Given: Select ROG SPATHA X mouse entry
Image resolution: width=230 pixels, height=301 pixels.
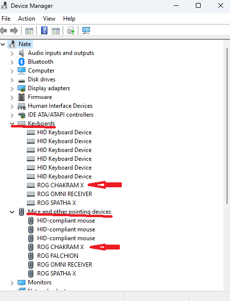Looking at the screenshot, I should coord(57,274).
